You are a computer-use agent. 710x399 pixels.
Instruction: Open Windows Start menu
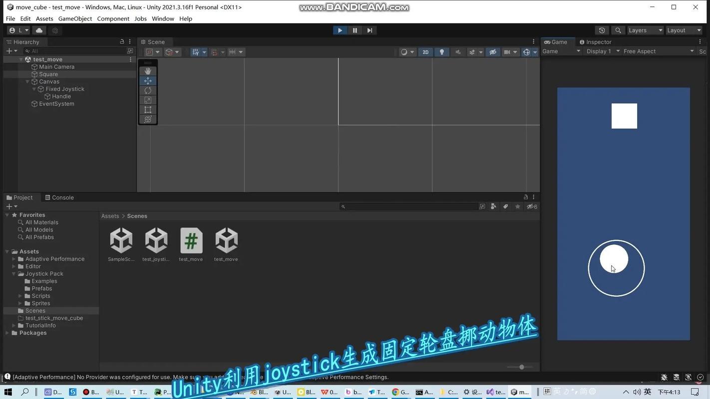coord(8,392)
